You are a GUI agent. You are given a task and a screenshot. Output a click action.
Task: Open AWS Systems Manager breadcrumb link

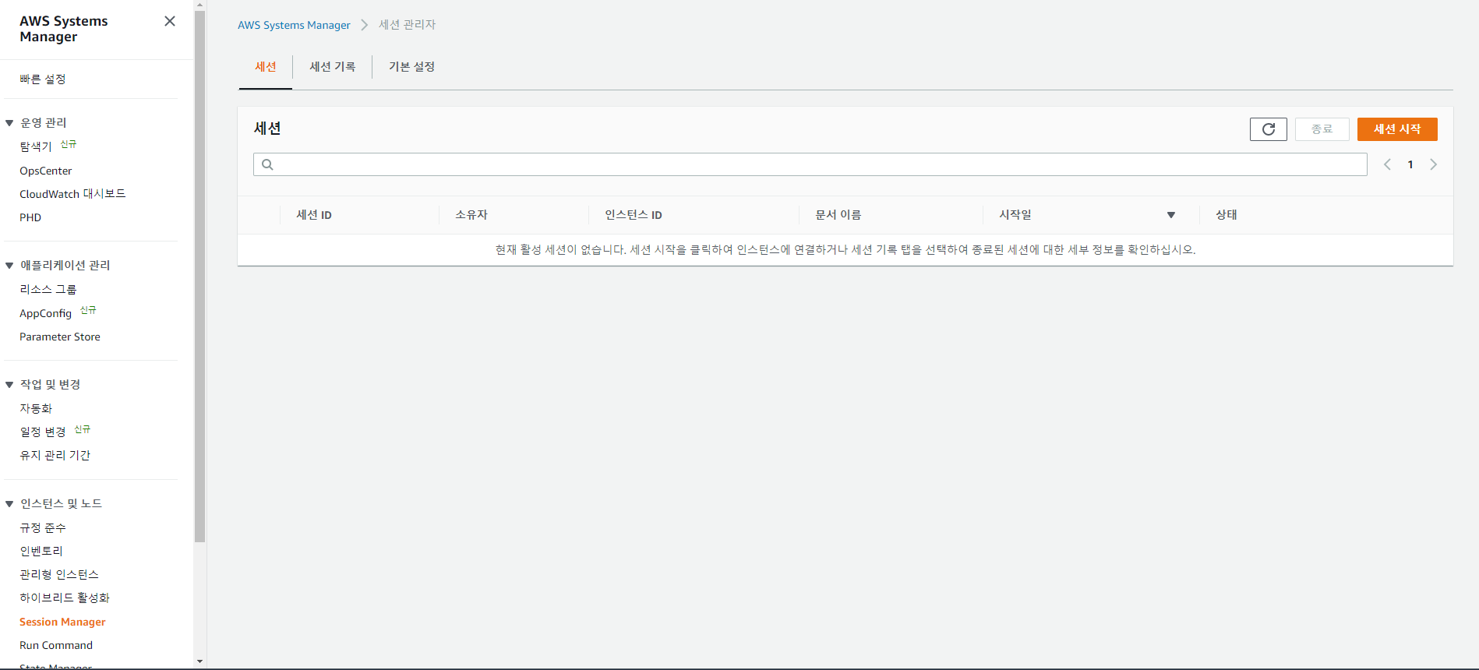point(294,25)
